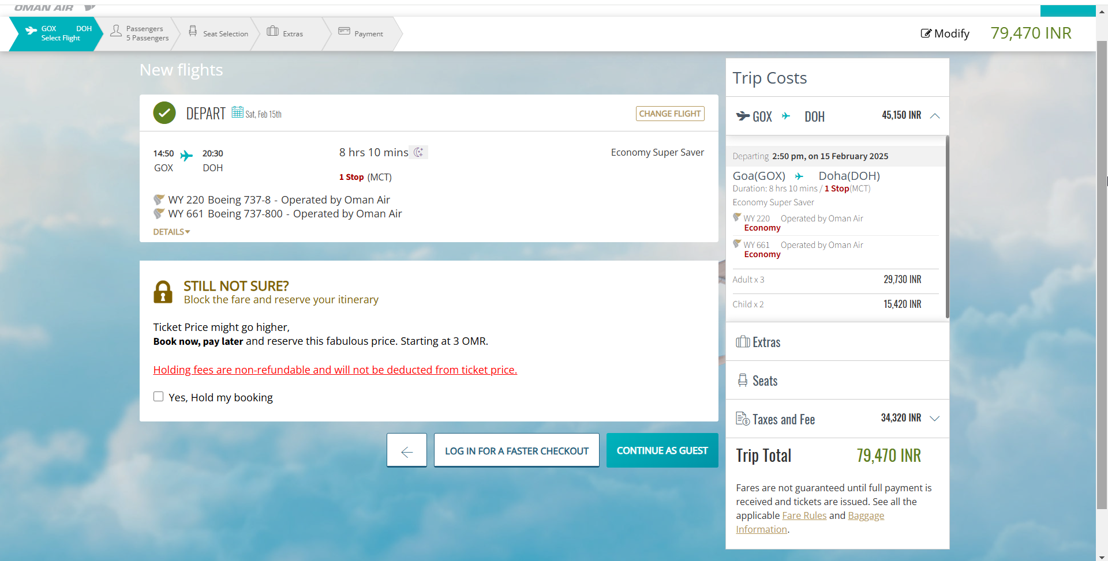Screen dimensions: 1108x561
Task: Click the small airplane icon between Goa(GOX) and Doha(DOH)
Action: (799, 176)
